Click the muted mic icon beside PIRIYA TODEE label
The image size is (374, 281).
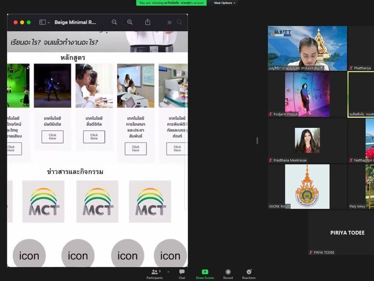point(311,253)
